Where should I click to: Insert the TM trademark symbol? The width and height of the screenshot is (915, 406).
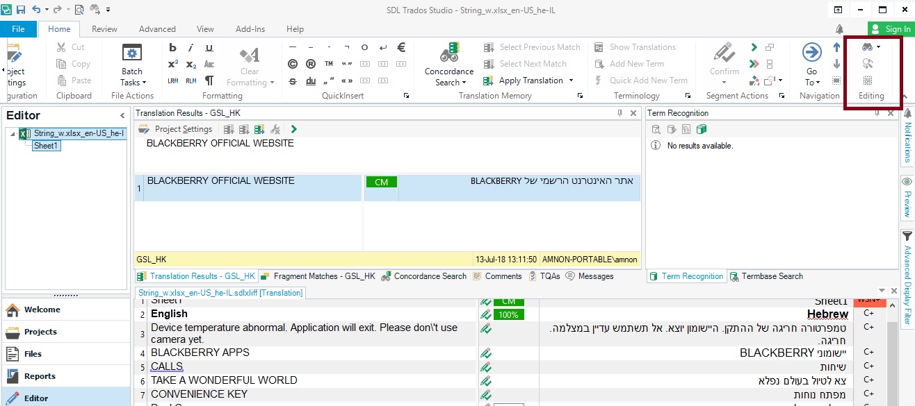329,64
